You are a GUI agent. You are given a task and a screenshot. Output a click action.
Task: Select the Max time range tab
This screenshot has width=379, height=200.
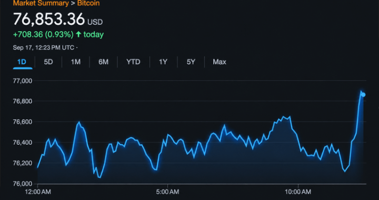point(220,62)
